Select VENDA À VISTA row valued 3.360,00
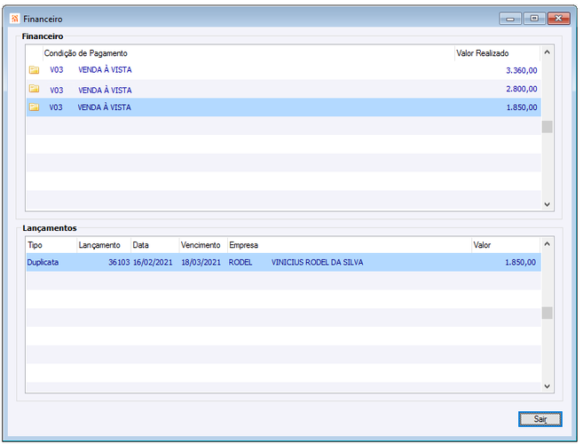This screenshot has height=444, width=583. [284, 70]
